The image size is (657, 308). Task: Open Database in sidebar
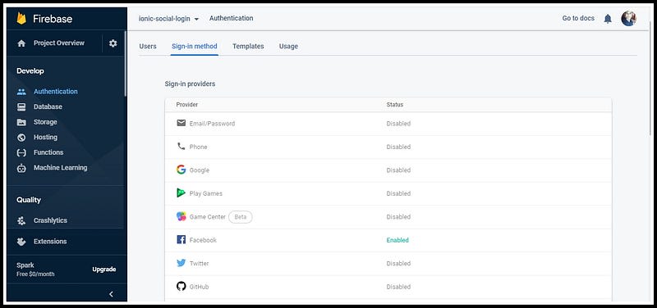(48, 107)
